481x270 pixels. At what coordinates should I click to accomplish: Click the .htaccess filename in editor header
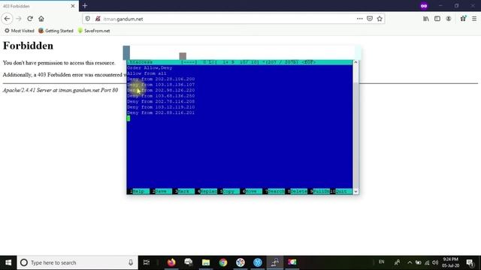(x=140, y=62)
